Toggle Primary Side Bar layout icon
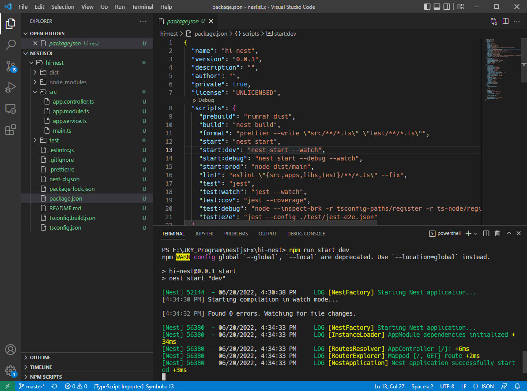 click(x=427, y=7)
